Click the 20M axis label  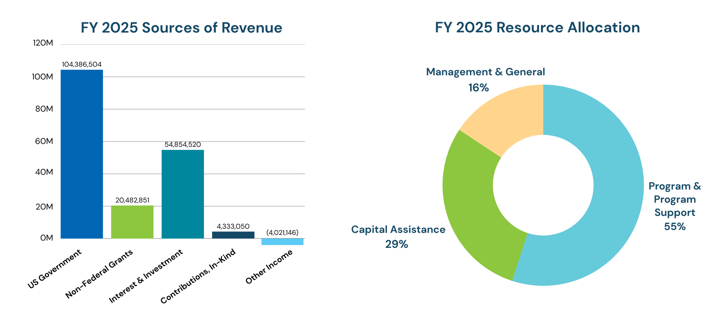pos(44,207)
